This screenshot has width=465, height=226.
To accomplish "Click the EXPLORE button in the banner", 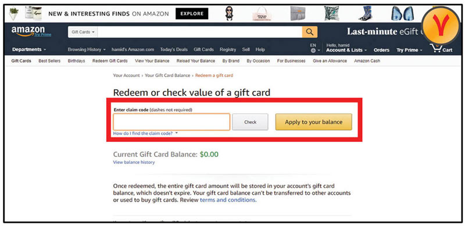I will tap(192, 13).
